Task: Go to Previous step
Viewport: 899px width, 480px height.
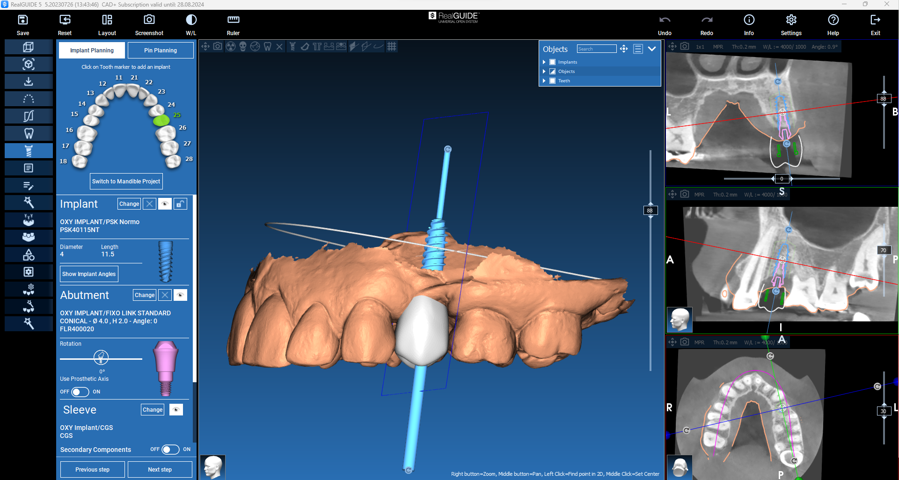Action: coord(92,470)
